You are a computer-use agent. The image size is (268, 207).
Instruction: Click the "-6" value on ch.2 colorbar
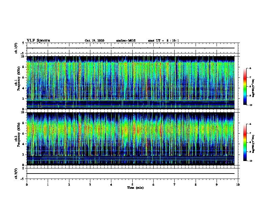(x=250, y=124)
